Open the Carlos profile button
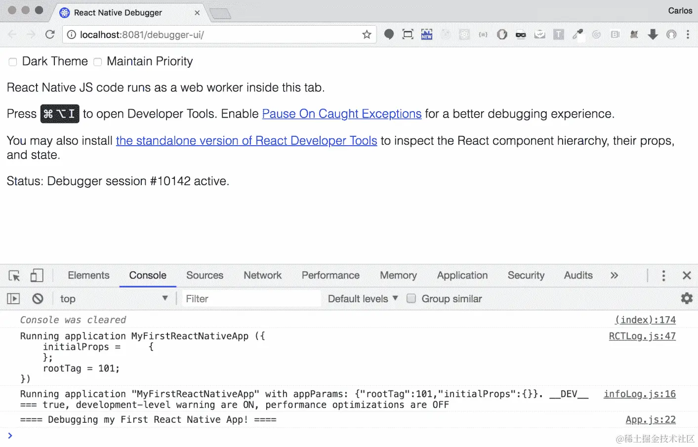Image resolution: width=698 pixels, height=447 pixels. coord(680,10)
